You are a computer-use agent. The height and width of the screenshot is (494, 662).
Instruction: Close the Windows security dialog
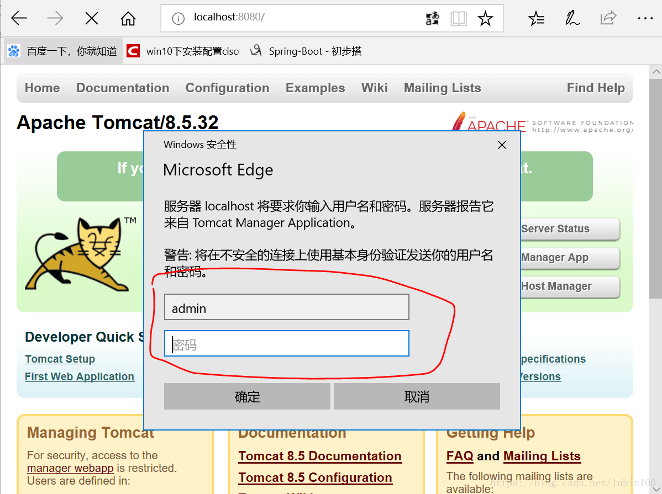[502, 145]
